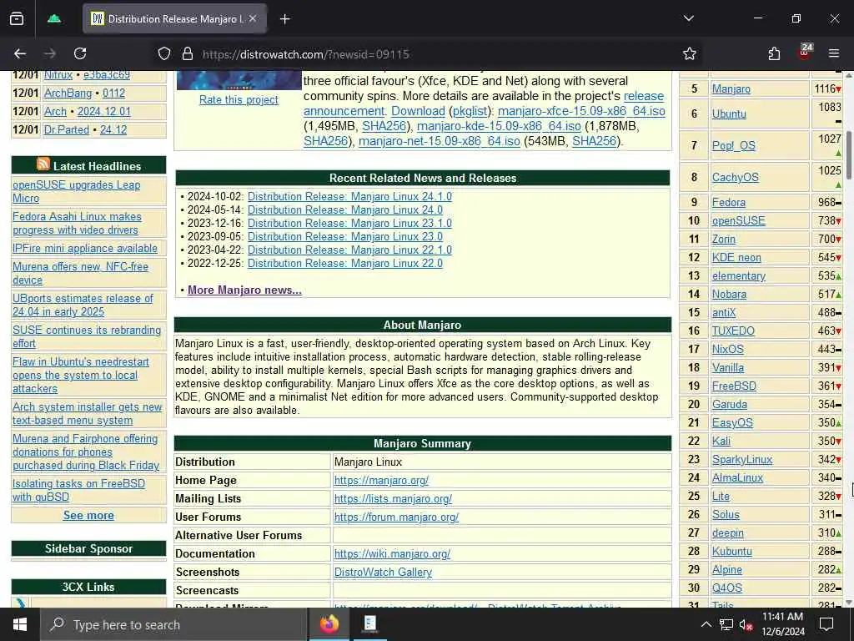Open Distribution Release: Manjaro Linux 22.0
854x641 pixels.
click(345, 263)
